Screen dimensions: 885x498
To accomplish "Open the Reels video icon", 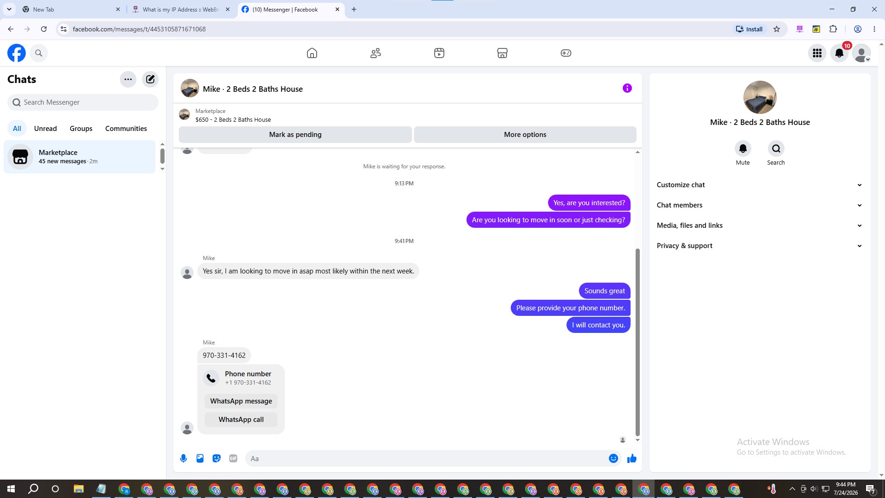I will tap(439, 53).
